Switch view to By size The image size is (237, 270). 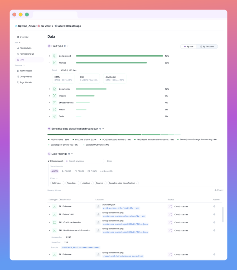coord(188,46)
